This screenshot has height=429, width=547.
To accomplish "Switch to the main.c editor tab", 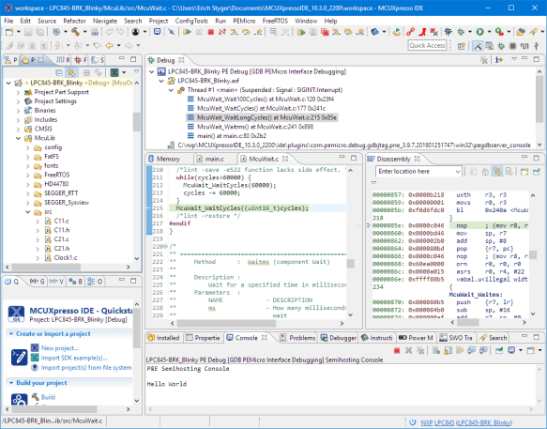I will (210, 160).
